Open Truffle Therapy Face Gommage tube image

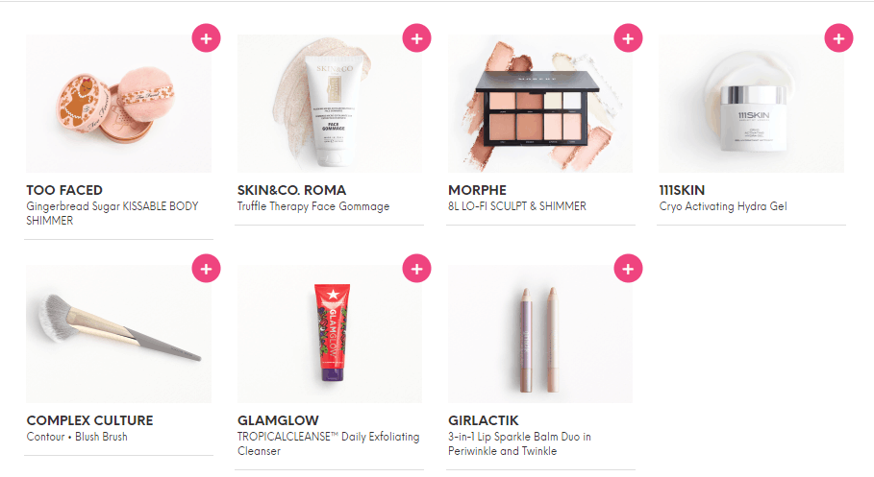[330, 104]
